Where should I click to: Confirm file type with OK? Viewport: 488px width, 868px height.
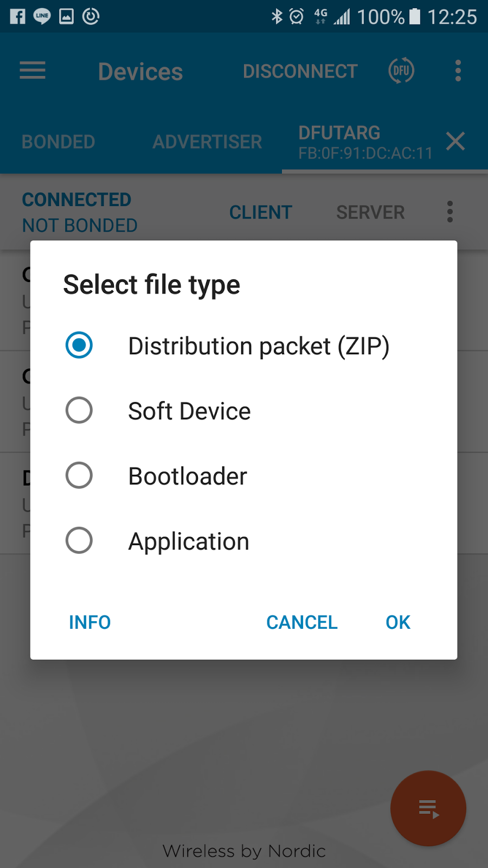[x=397, y=622]
